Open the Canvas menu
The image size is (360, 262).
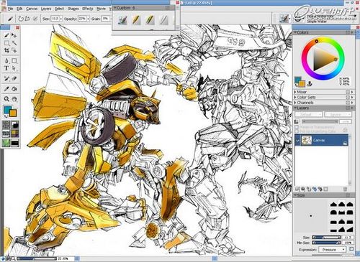point(32,9)
